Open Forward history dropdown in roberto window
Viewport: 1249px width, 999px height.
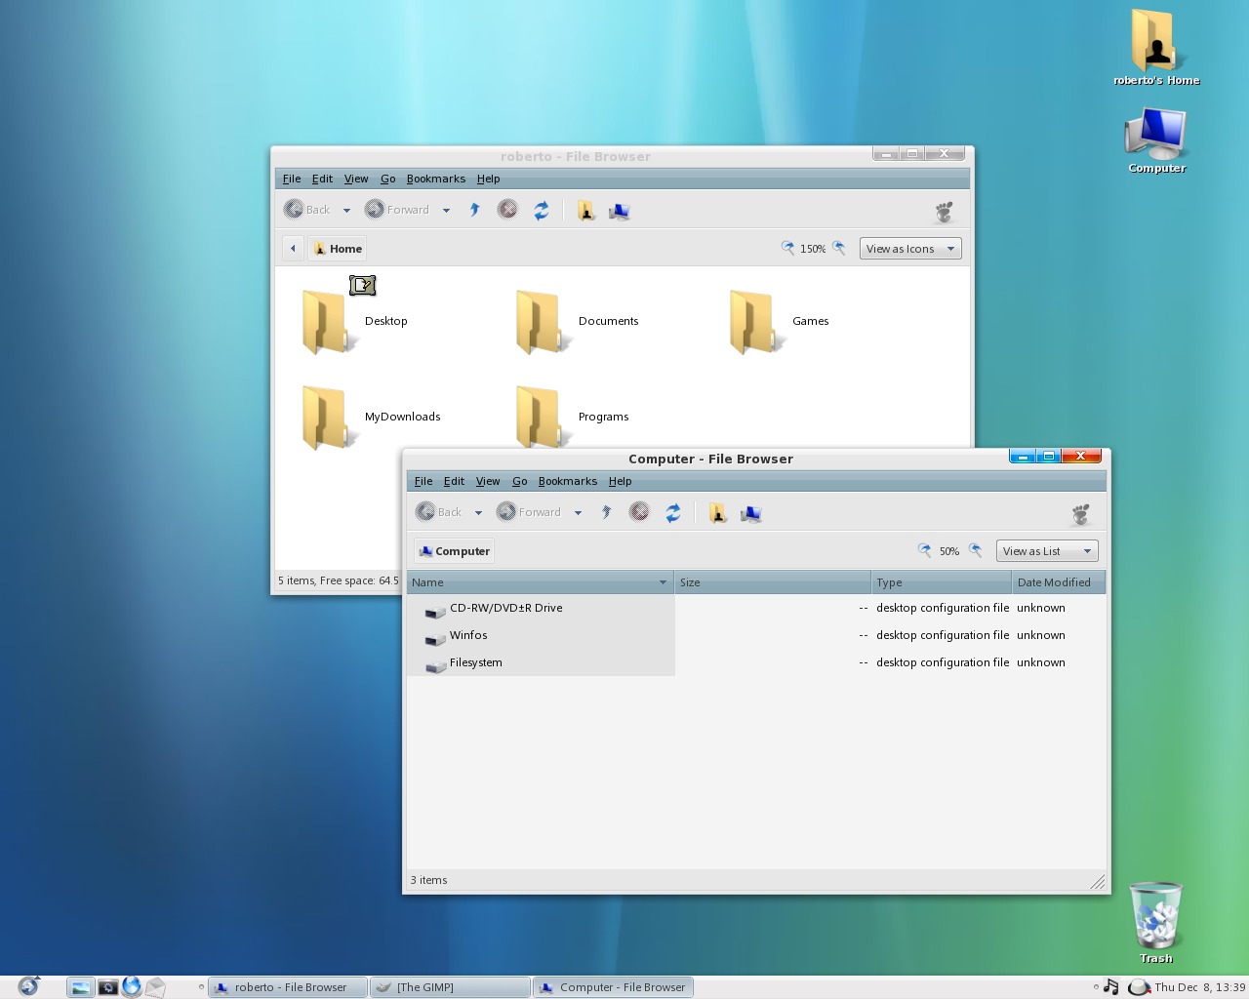[x=446, y=210]
